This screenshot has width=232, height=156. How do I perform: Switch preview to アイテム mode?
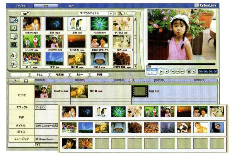point(151,69)
